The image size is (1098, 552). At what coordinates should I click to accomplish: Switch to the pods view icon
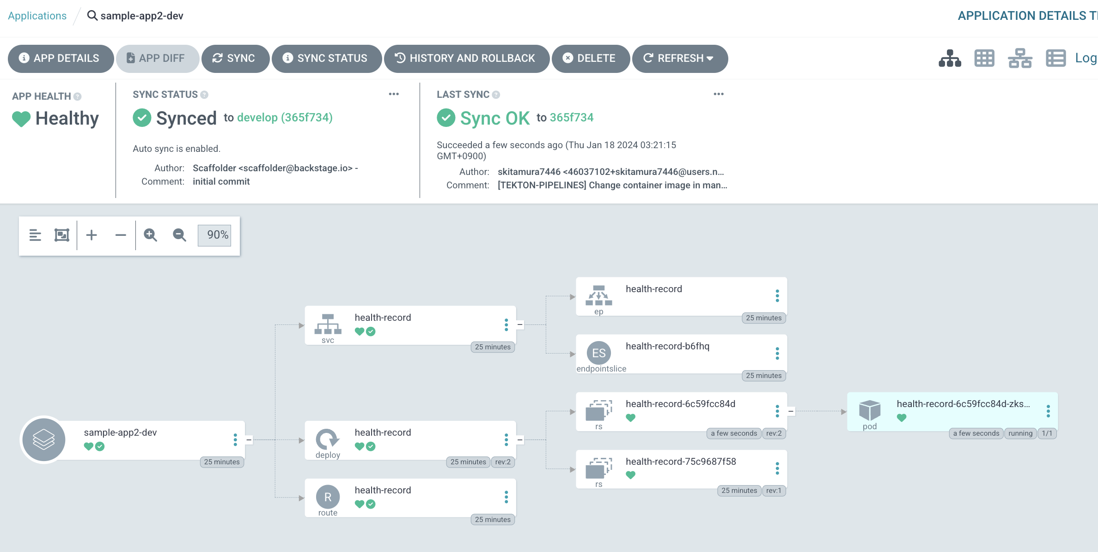pyautogui.click(x=984, y=59)
